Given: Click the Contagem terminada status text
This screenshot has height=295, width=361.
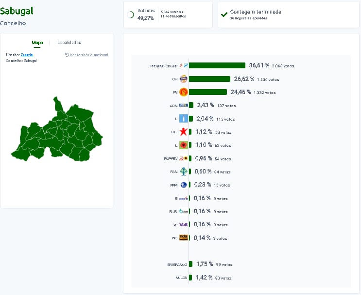Looking at the screenshot, I should coord(256,12).
